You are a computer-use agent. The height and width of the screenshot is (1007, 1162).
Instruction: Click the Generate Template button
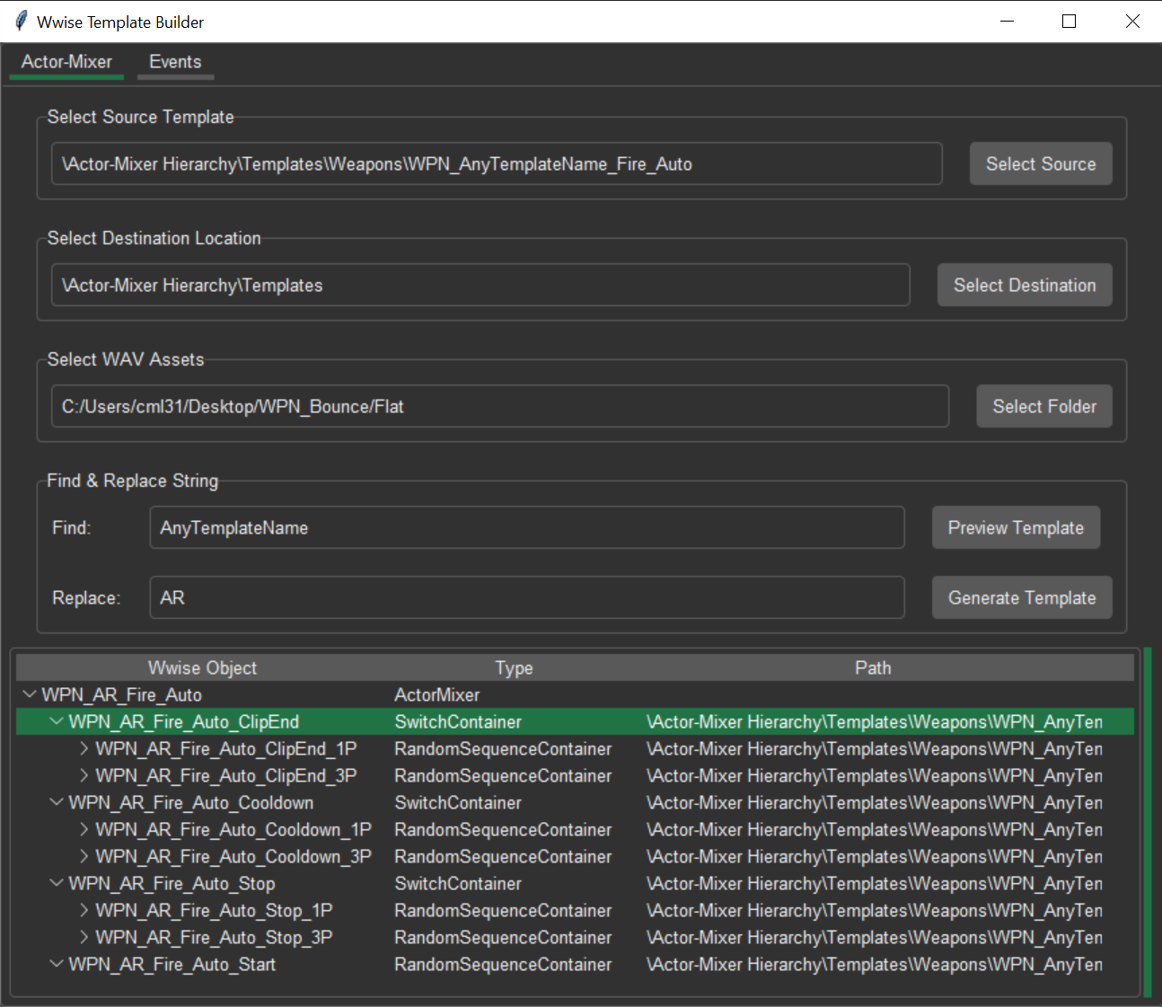pos(1022,597)
